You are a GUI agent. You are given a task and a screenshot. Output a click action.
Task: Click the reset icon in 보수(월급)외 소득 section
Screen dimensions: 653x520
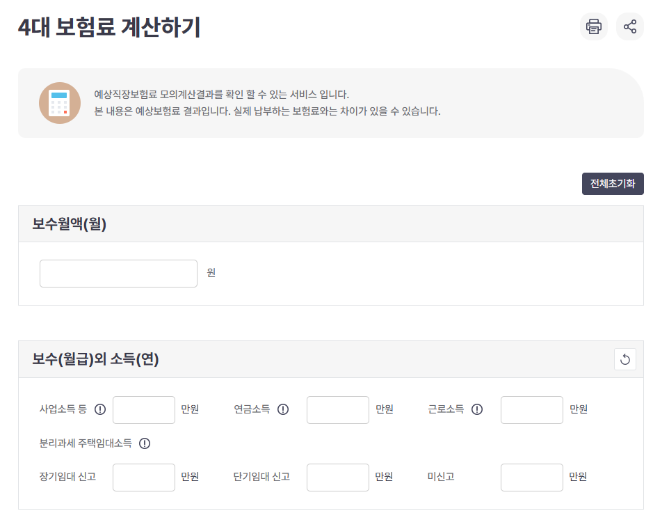[x=624, y=359]
